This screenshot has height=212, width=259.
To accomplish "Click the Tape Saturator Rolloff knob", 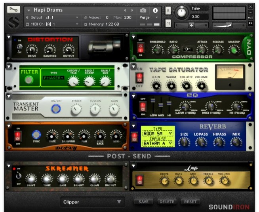I will tap(186, 85).
